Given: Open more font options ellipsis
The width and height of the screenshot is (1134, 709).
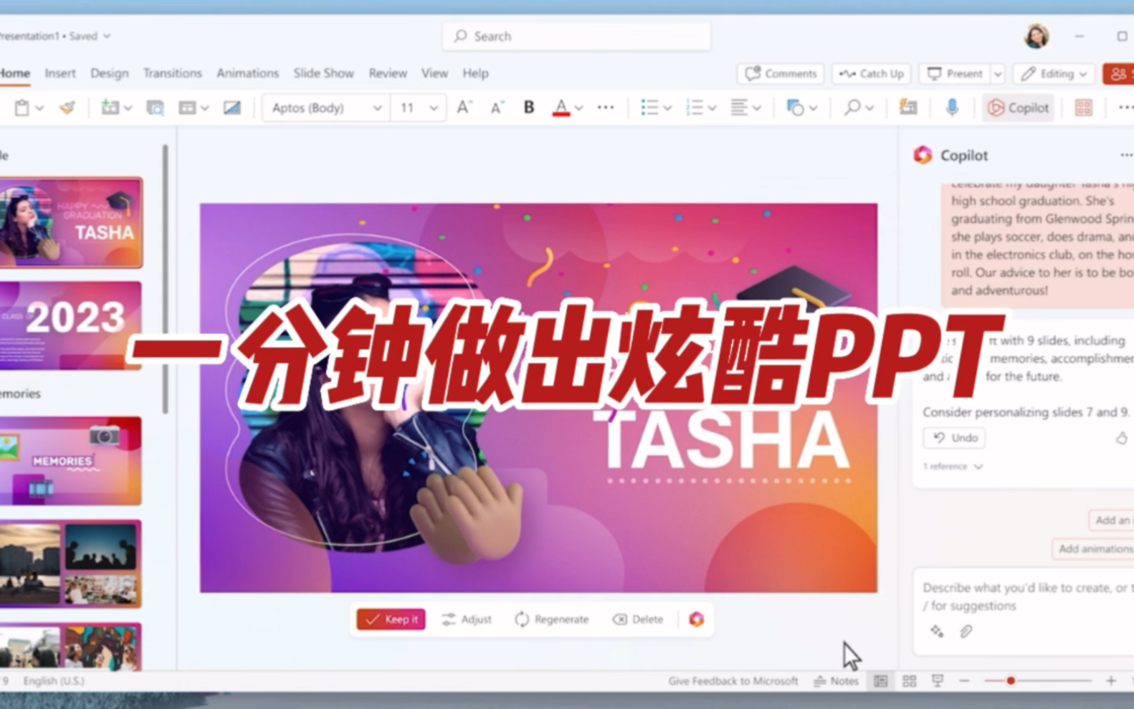Looking at the screenshot, I should (606, 108).
